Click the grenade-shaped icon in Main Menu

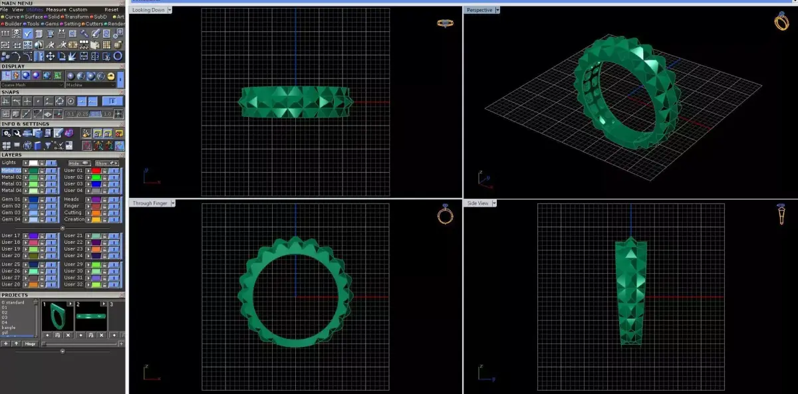118,45
